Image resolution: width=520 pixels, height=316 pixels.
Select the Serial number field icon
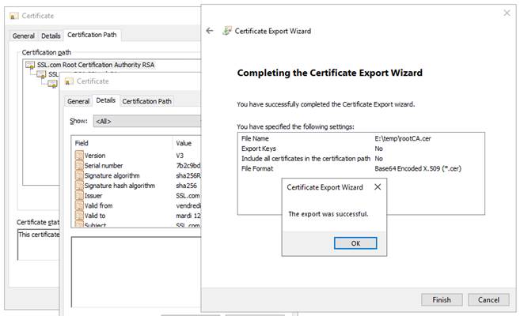point(78,166)
